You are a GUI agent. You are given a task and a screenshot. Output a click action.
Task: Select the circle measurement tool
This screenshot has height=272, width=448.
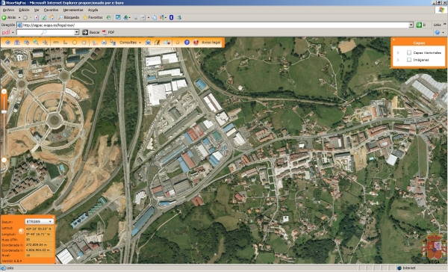[75, 43]
